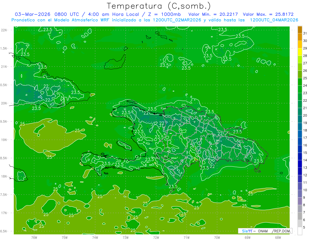Click the '17N' latitude axis label
Viewport: 312px width, 241px height.
(x=4, y=213)
